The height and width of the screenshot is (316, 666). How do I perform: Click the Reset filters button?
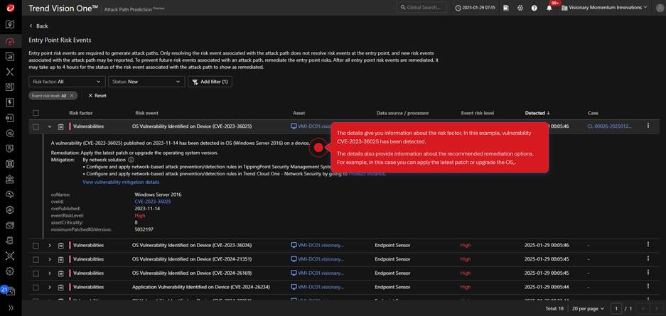click(97, 95)
